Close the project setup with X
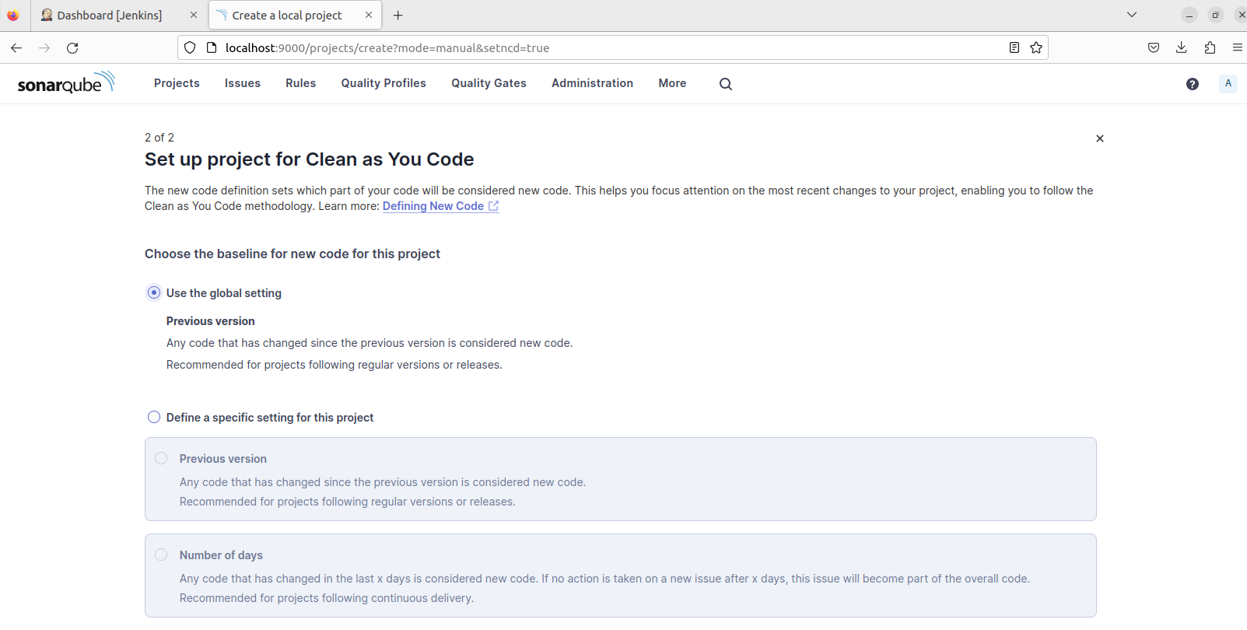1247x630 pixels. coord(1100,138)
